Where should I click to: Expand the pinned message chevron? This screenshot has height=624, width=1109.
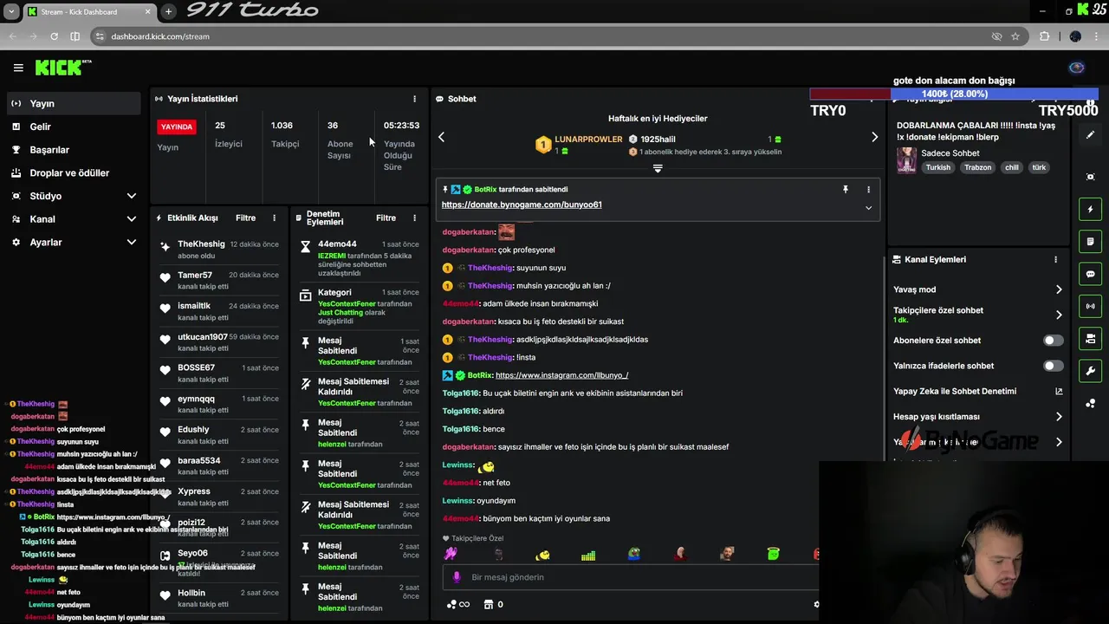click(868, 208)
